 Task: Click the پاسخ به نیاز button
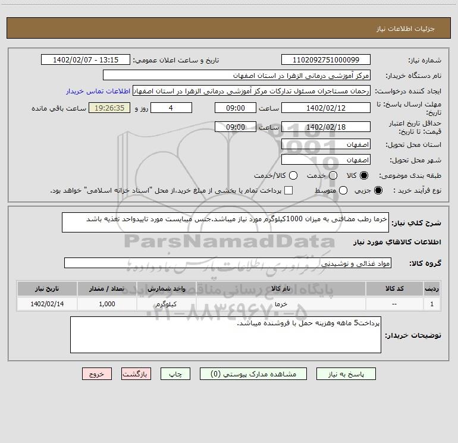click(346, 374)
